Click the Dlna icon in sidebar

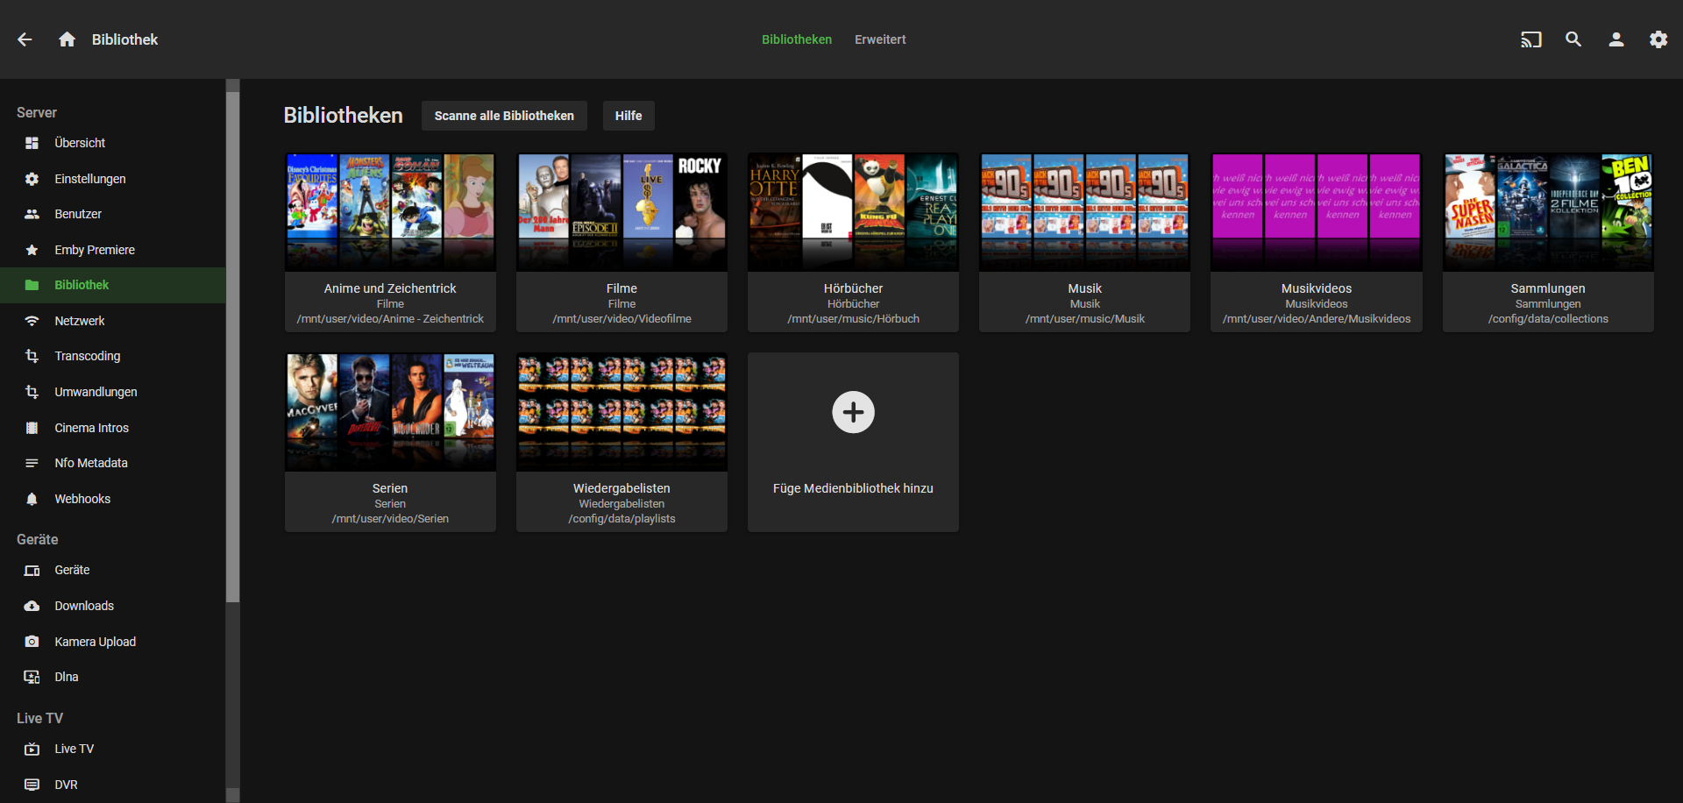[x=32, y=677]
